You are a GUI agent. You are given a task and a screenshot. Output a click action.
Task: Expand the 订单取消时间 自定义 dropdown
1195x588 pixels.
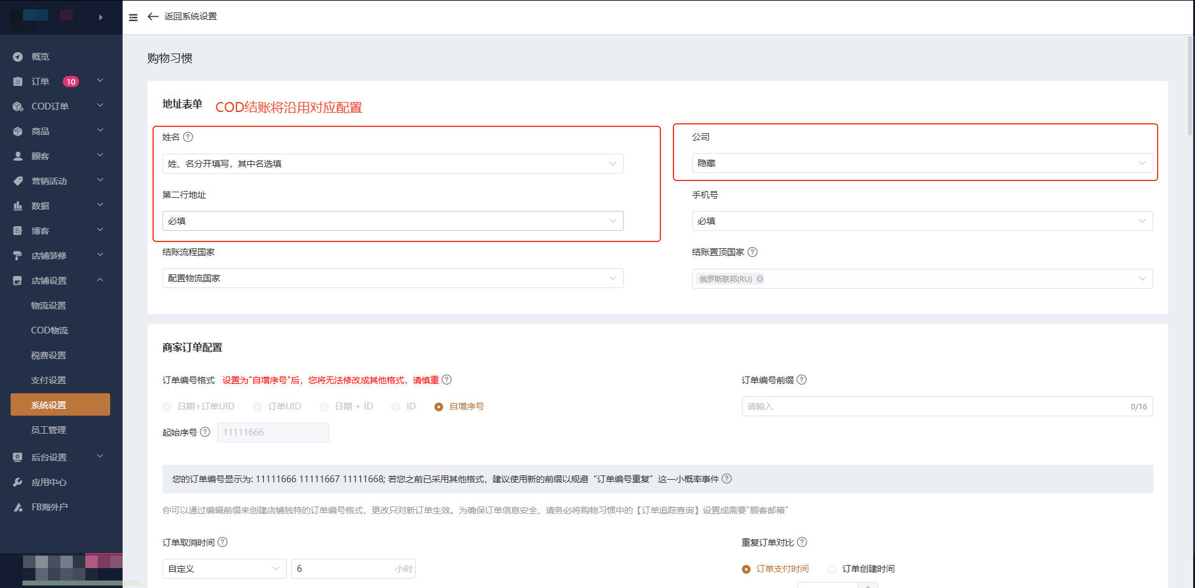(224, 568)
